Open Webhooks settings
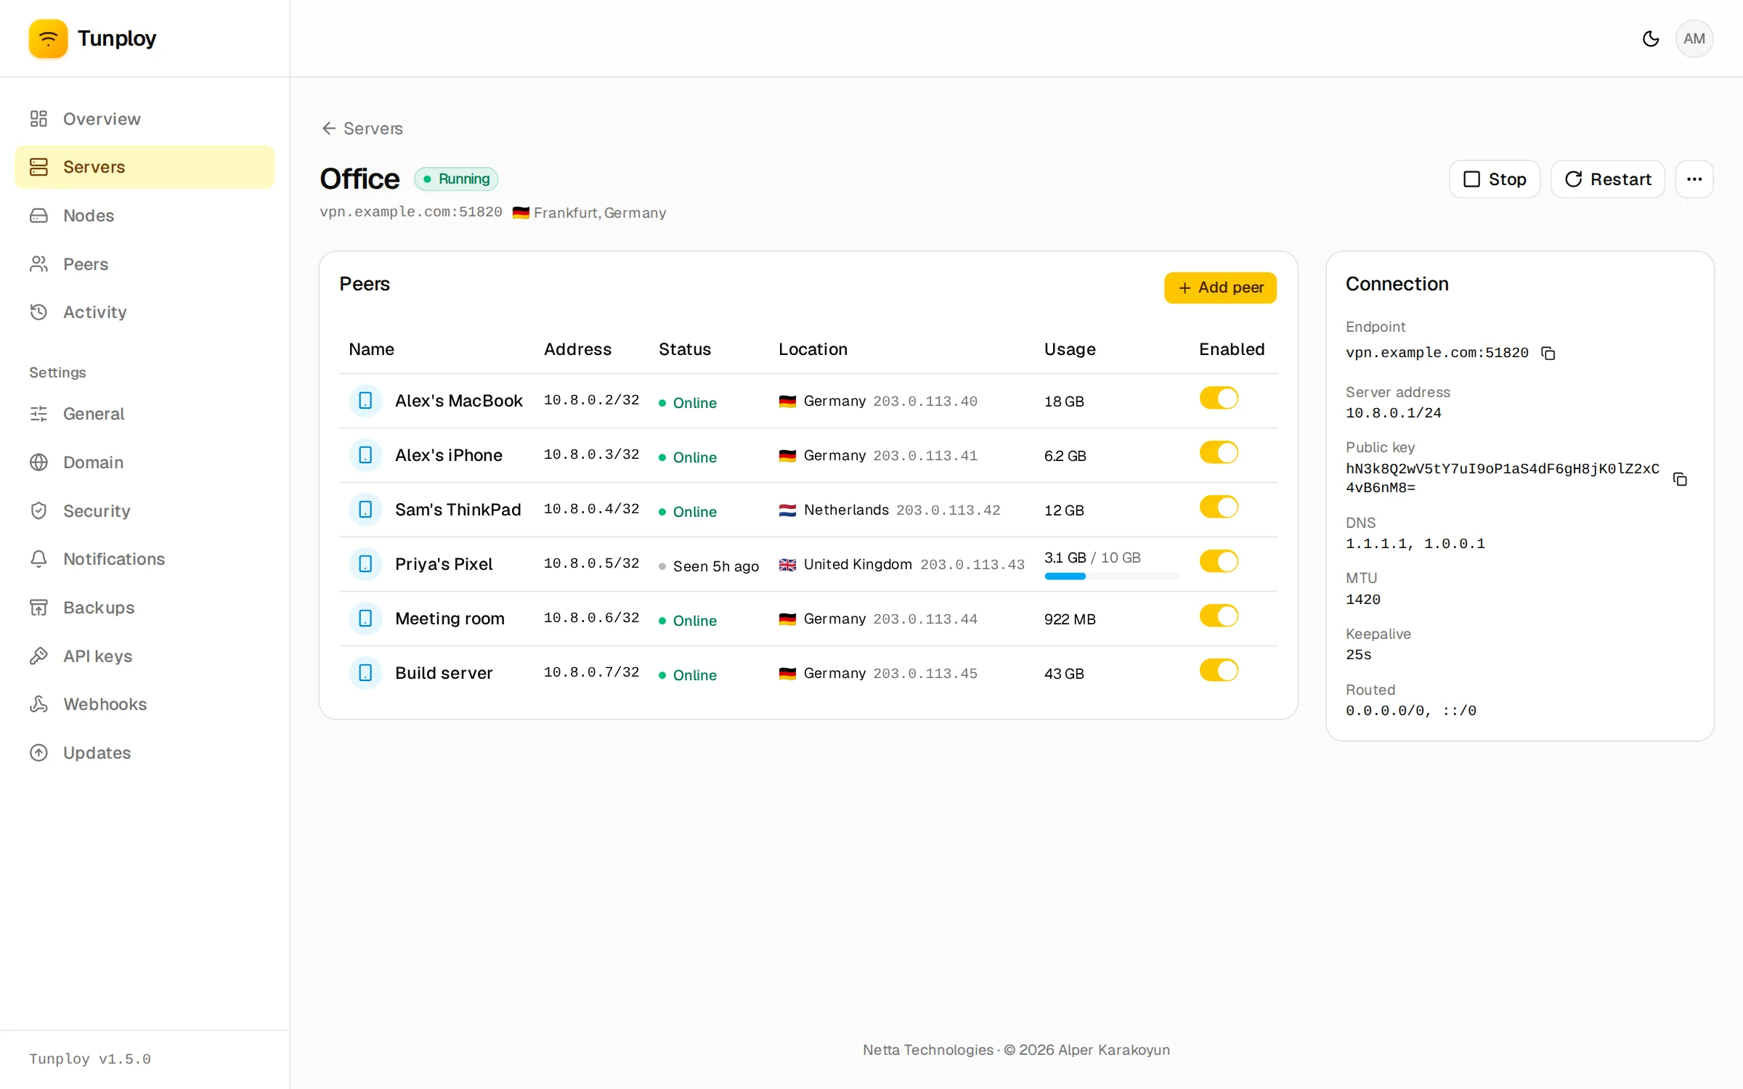This screenshot has height=1089, width=1743. pos(145,704)
